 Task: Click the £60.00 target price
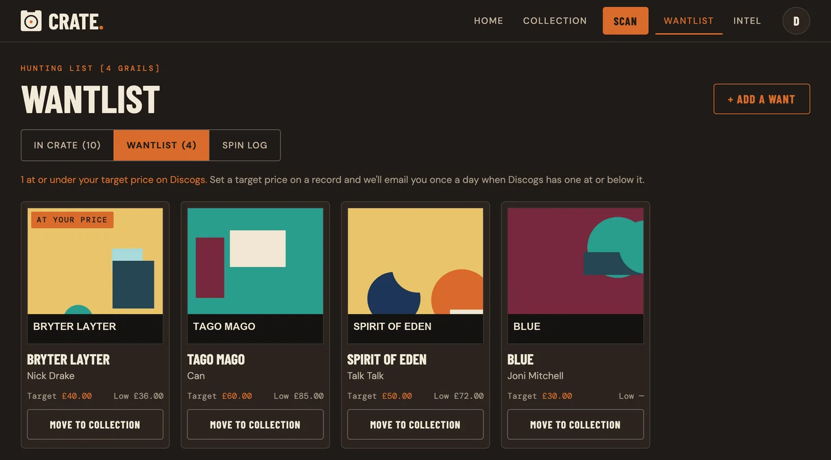[x=237, y=396]
